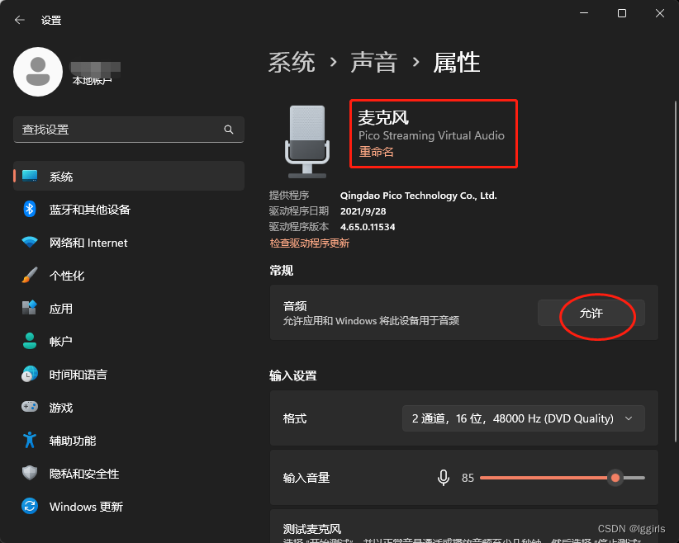Viewport: 679px width, 543px height.
Task: Click the 系统 monitor icon in sidebar
Action: coord(30,176)
